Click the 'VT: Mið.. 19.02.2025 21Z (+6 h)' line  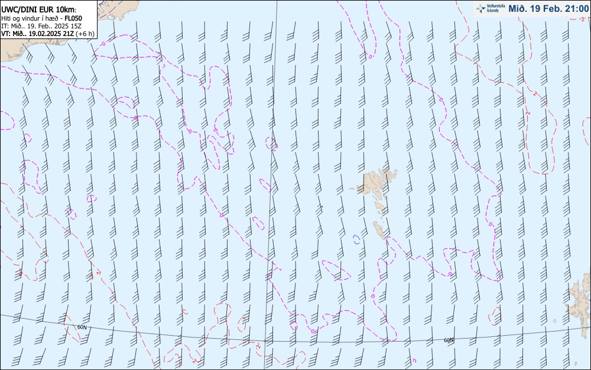coord(48,34)
